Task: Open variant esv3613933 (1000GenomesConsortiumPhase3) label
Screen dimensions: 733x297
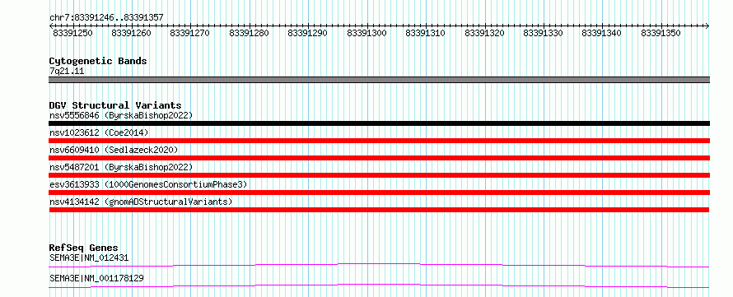Action: pos(148,184)
